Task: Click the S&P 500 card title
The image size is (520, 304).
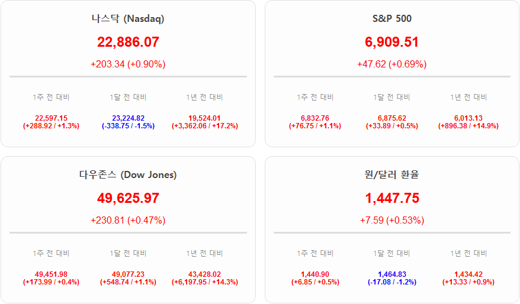Action: coord(391,18)
